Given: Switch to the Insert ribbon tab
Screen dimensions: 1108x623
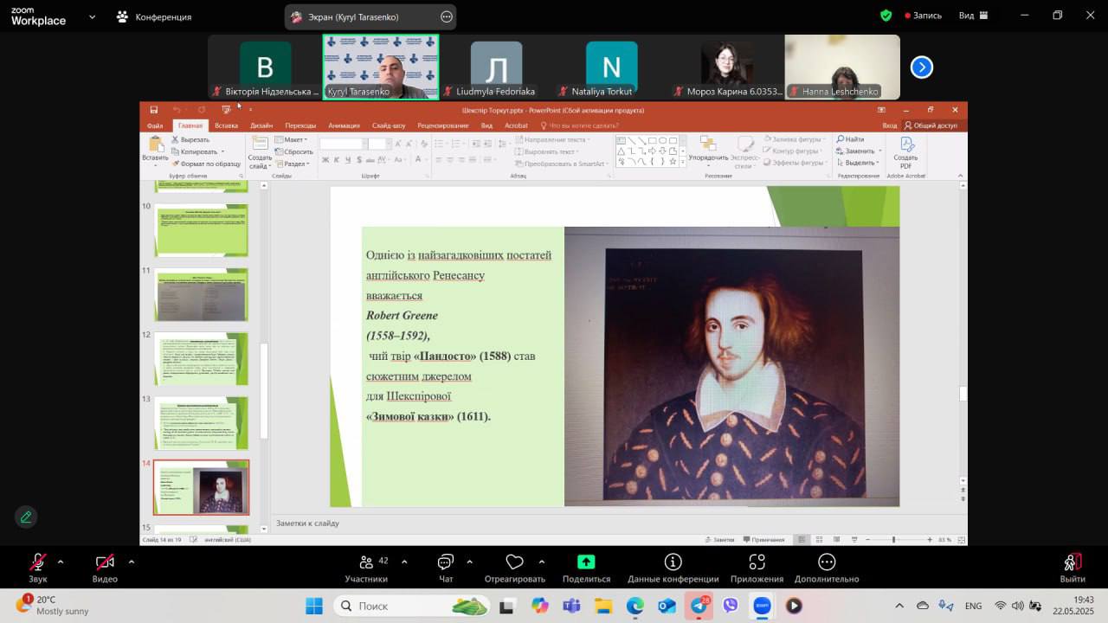Looking at the screenshot, I should 226,125.
